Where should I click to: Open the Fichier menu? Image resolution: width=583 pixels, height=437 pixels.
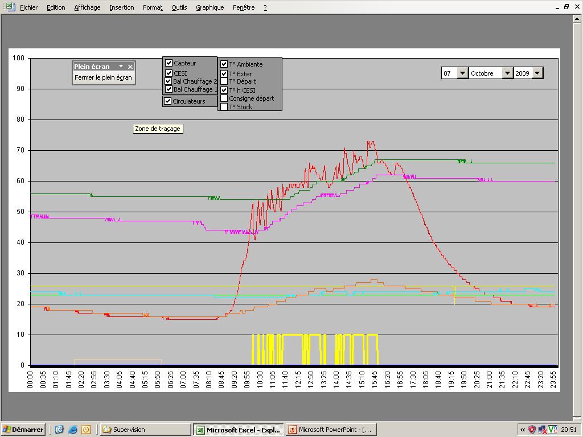pos(28,7)
